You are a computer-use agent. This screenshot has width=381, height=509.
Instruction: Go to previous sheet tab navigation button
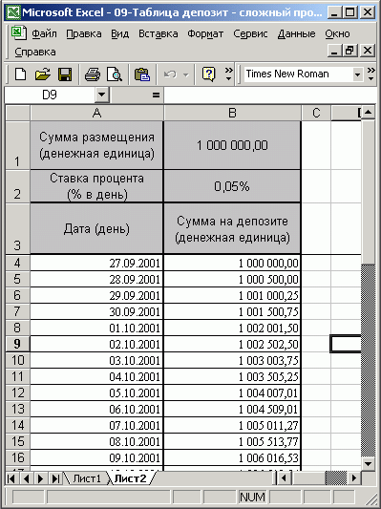point(26,478)
